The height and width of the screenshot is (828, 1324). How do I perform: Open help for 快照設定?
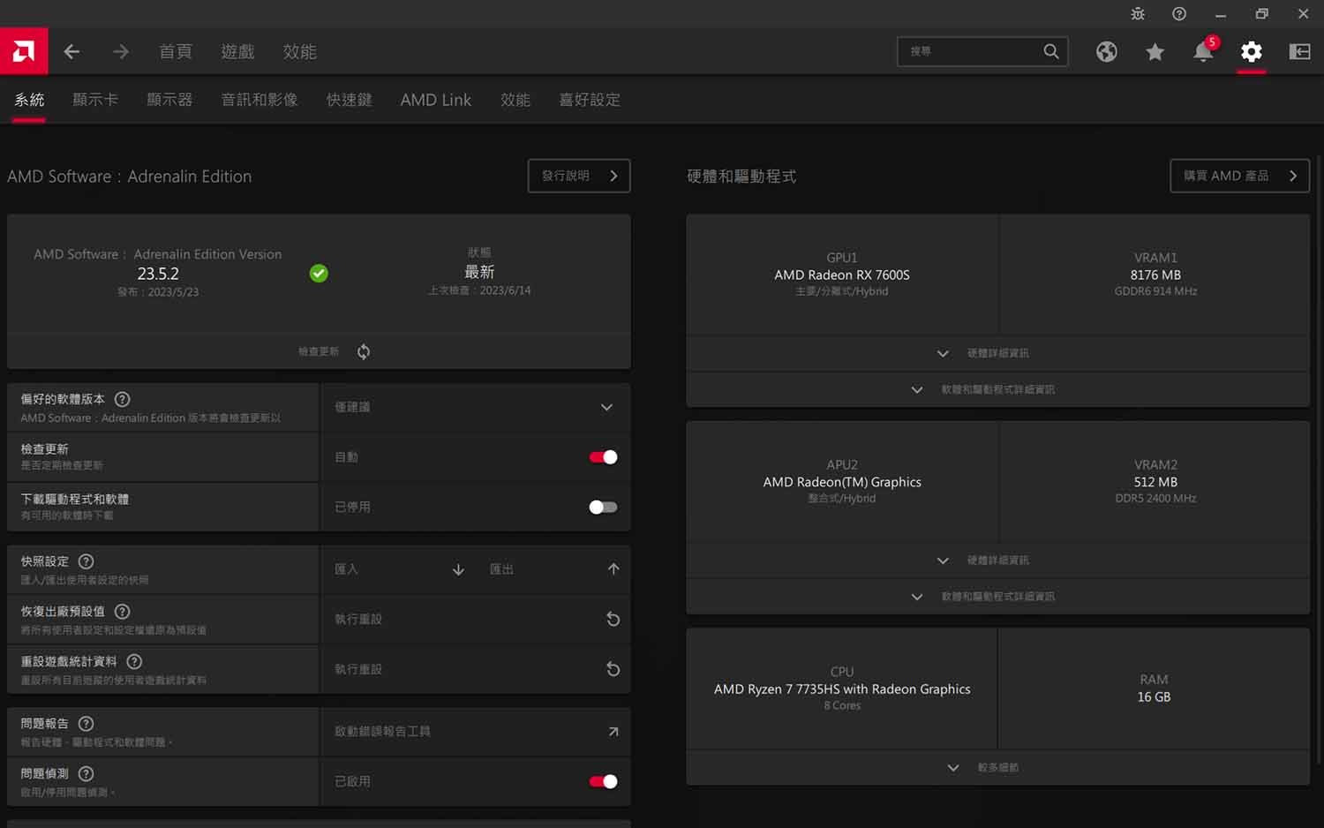point(86,561)
